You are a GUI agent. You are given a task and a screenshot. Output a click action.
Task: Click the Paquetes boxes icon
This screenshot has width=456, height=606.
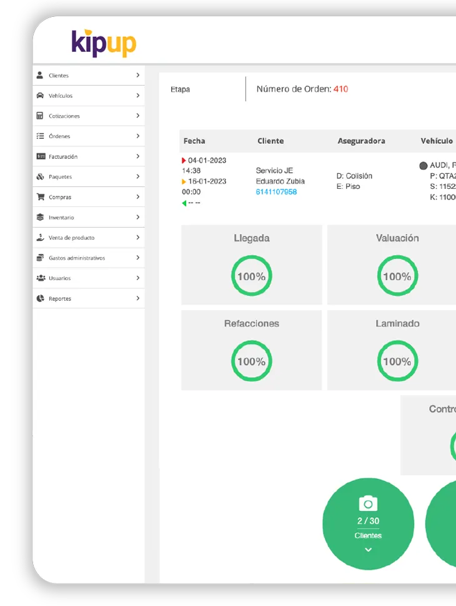[40, 176]
